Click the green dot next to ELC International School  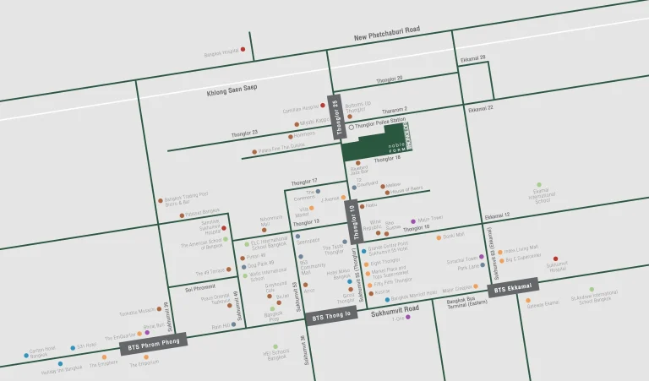click(x=247, y=244)
